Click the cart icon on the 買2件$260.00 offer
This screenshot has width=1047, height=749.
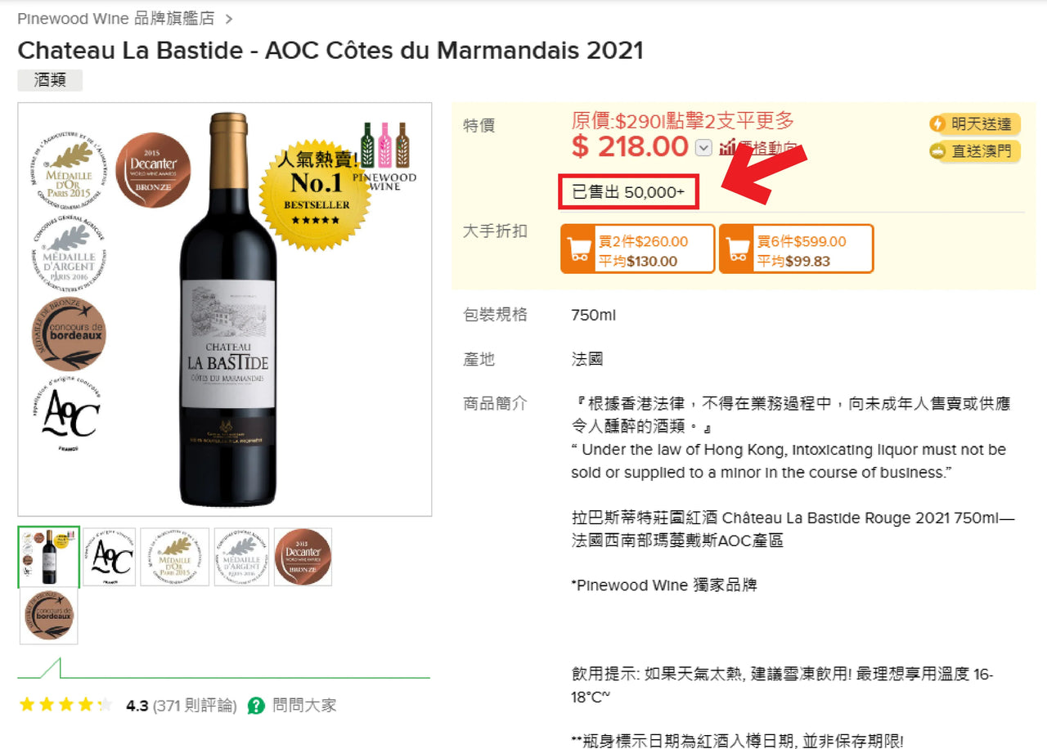pyautogui.click(x=579, y=249)
